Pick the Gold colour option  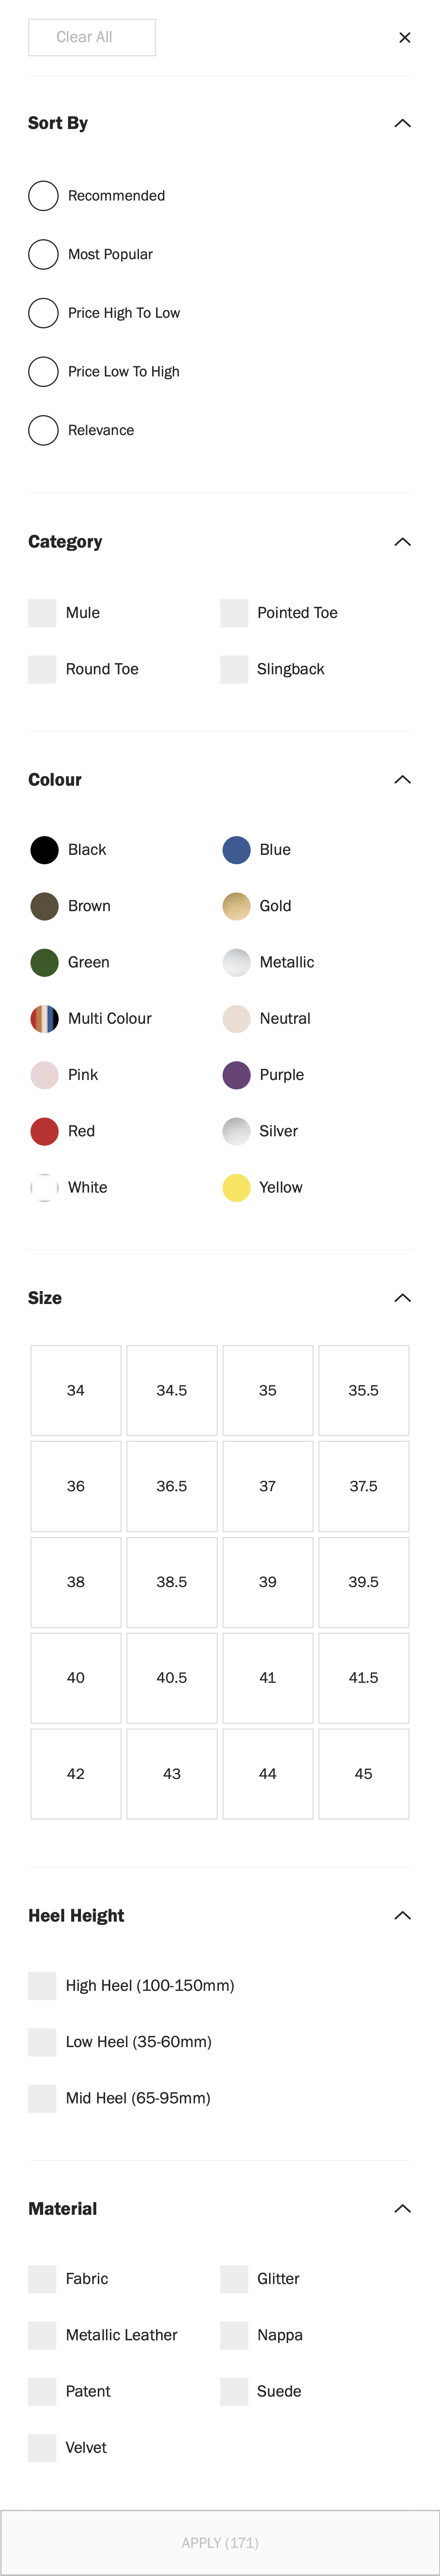point(236,905)
